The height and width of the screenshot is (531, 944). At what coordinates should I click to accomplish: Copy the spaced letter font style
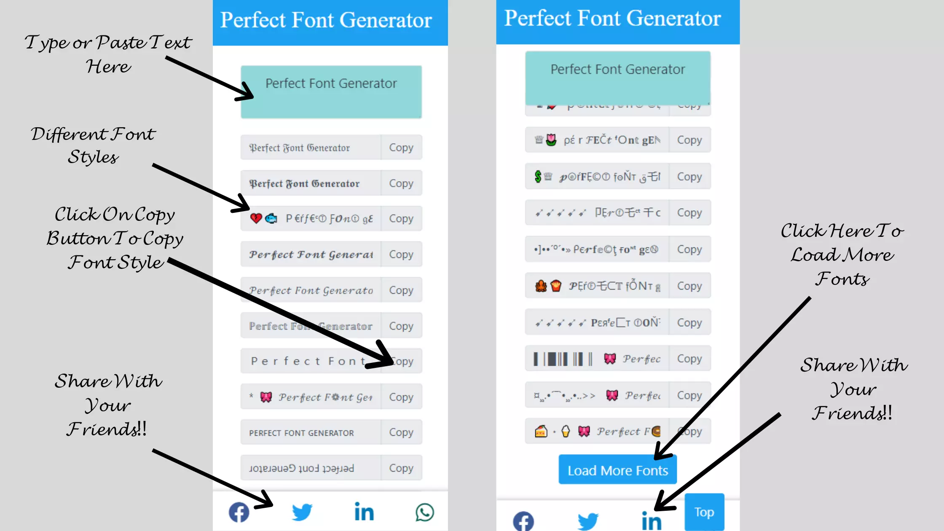(401, 361)
